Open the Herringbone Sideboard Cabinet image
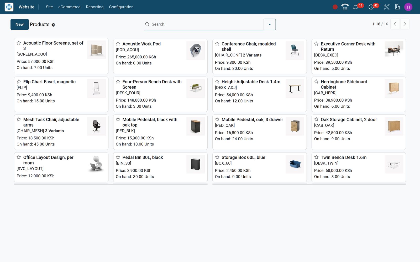Screen dimensions: 420x262 (394, 89)
